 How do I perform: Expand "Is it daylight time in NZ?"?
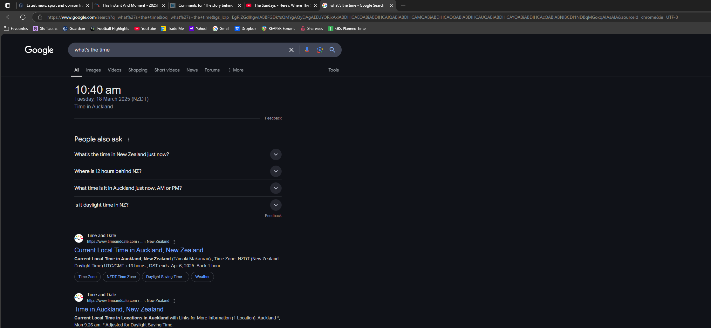[x=276, y=205]
